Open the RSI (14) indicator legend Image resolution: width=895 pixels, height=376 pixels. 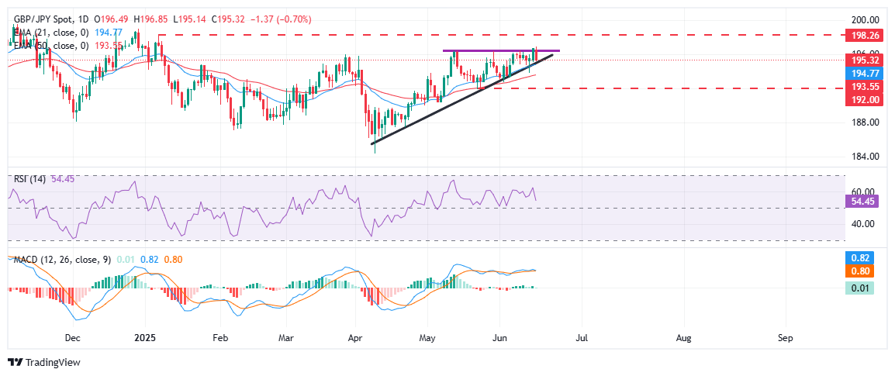[29, 178]
